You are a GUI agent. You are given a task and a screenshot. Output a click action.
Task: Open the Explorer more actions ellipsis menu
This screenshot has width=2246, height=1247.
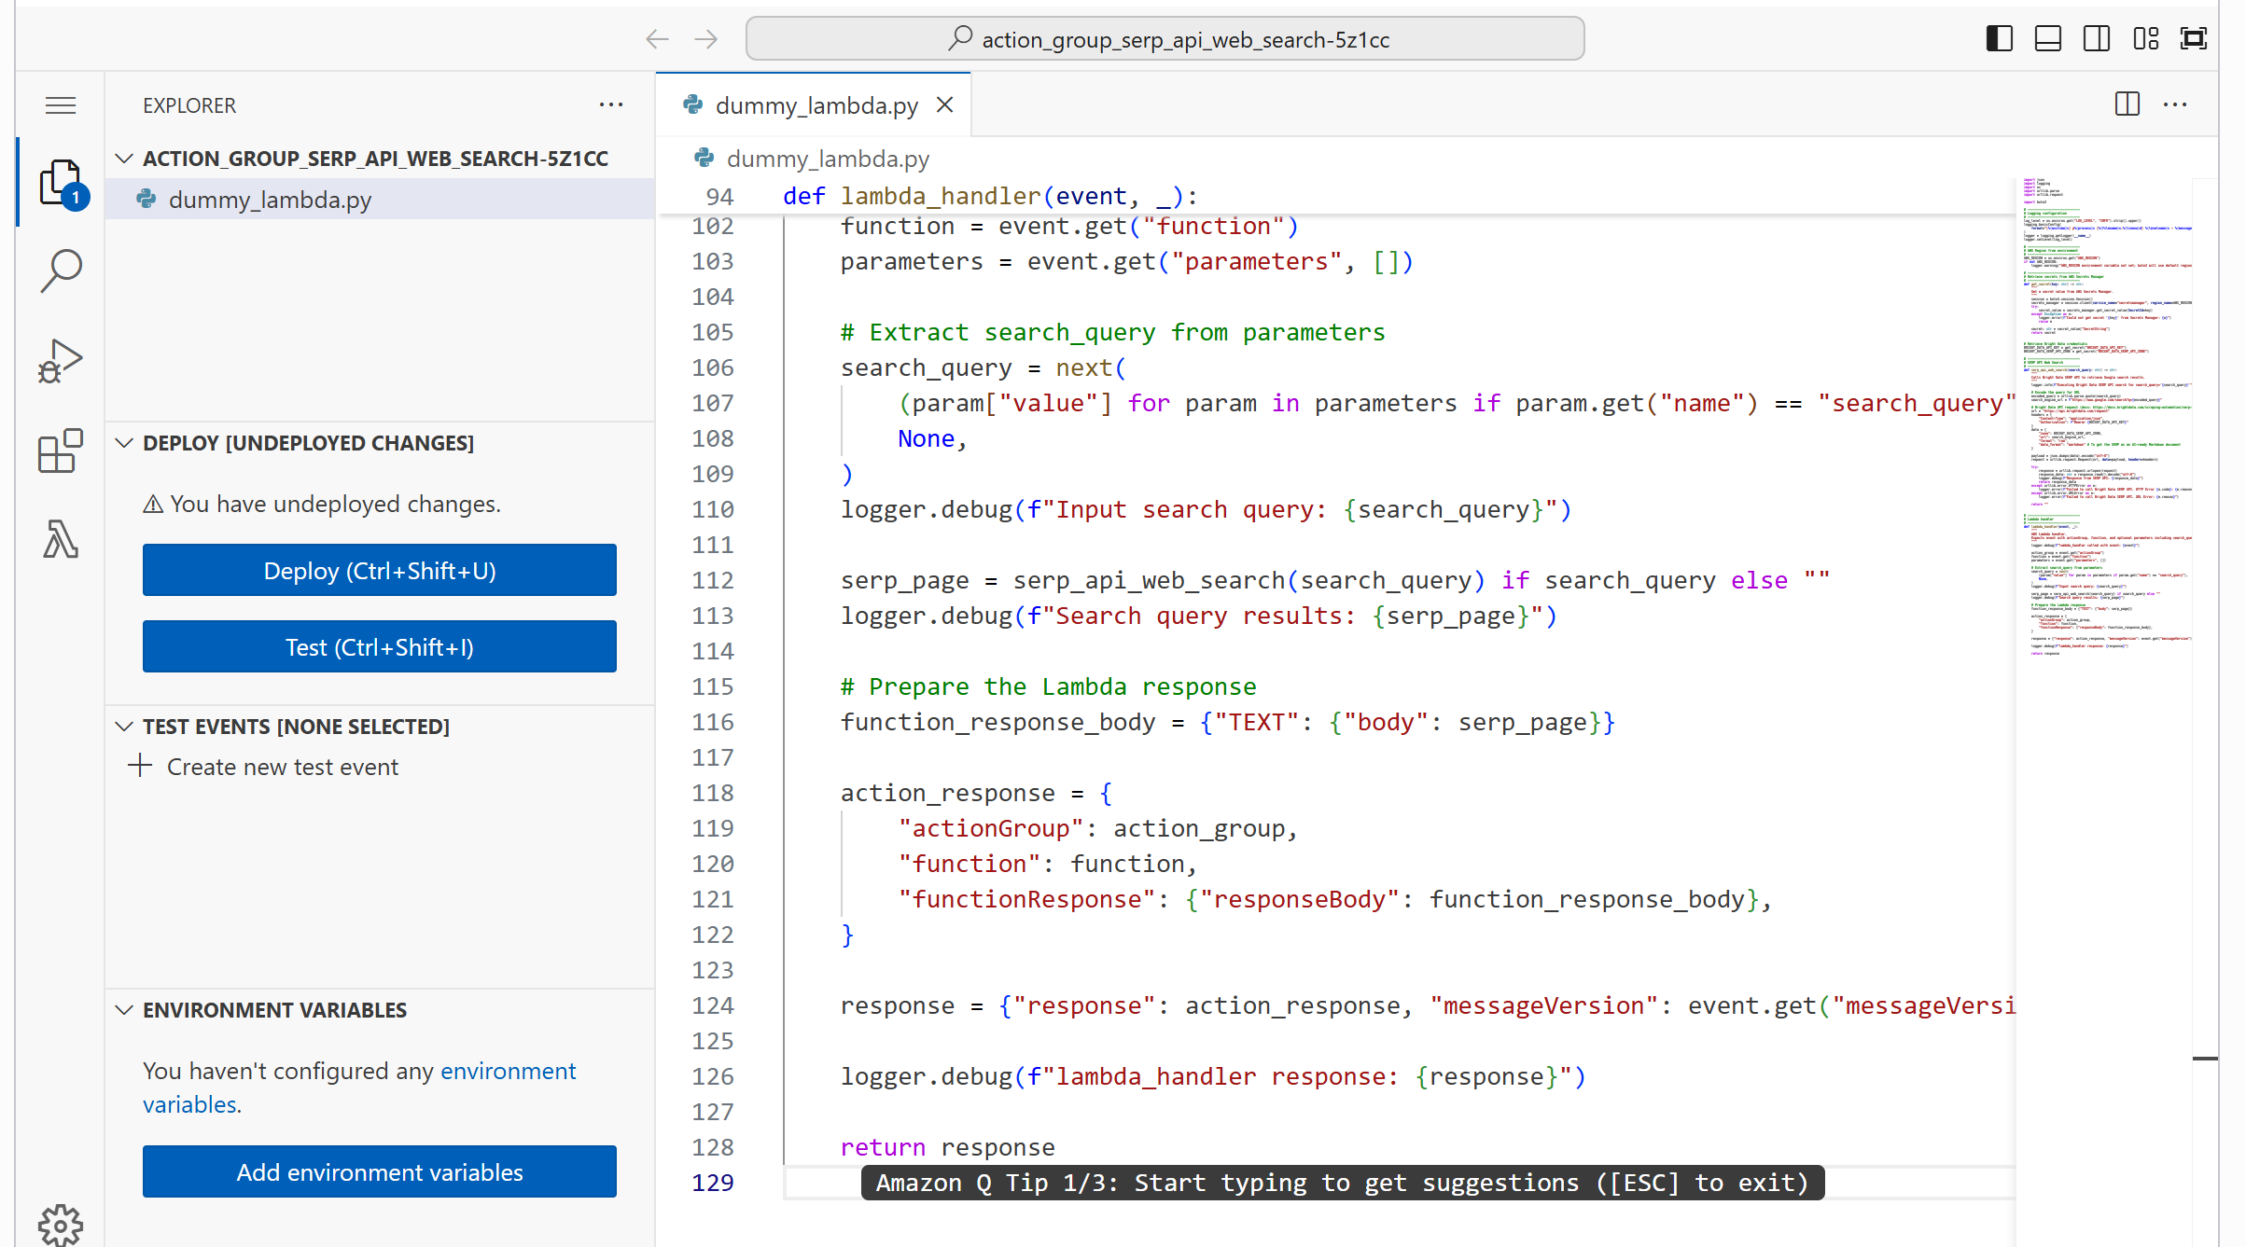pos(611,104)
